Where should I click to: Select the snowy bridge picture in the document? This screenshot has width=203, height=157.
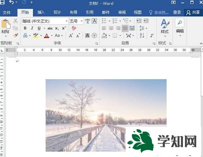pyautogui.click(x=106, y=115)
